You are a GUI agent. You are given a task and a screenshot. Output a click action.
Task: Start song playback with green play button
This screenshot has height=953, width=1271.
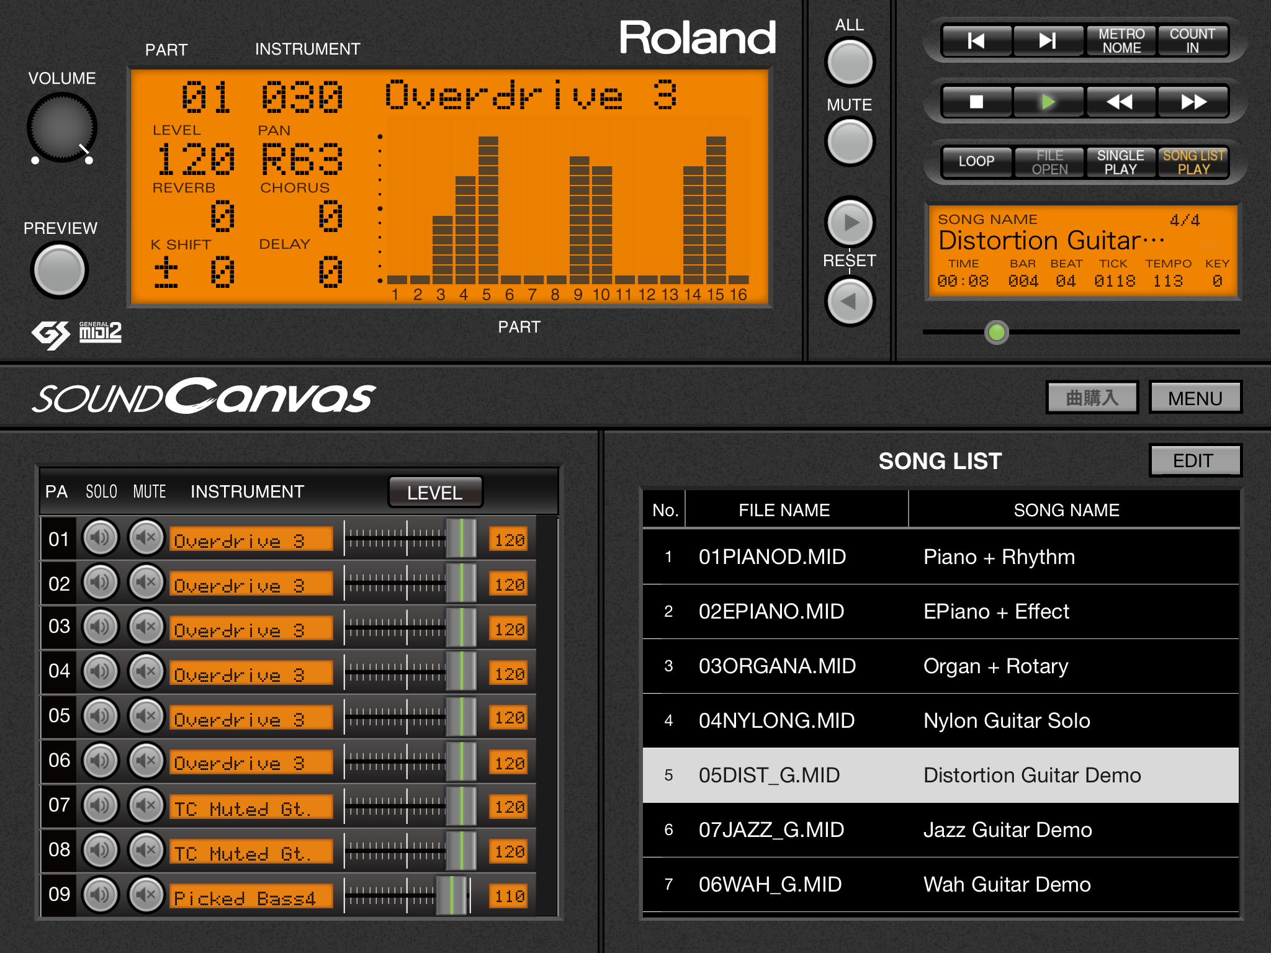click(1048, 102)
